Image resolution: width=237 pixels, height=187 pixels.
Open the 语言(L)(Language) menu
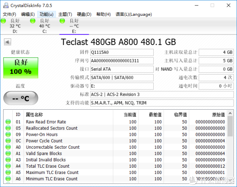tap(134, 14)
